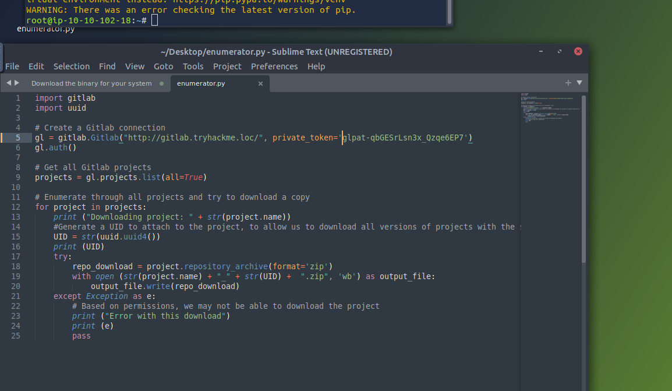Click the "Error with this download" string

click(165, 316)
